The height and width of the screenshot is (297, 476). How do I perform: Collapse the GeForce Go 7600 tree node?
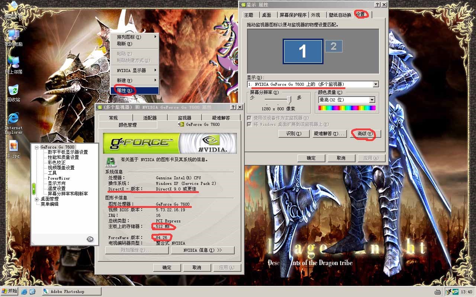click(37, 147)
